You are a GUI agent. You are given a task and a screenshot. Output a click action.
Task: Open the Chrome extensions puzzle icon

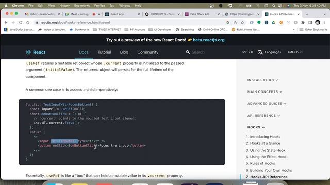tap(303, 22)
